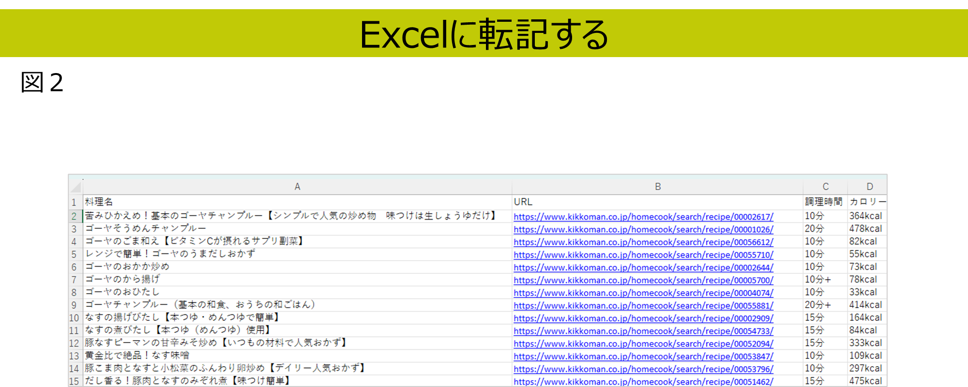The image size is (968, 387).
Task: Select column C header
Action: (x=825, y=187)
